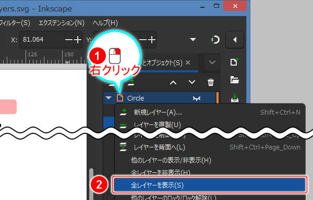Click the Circle layer orange highlight color bar
313x200 pixels.
(218, 97)
